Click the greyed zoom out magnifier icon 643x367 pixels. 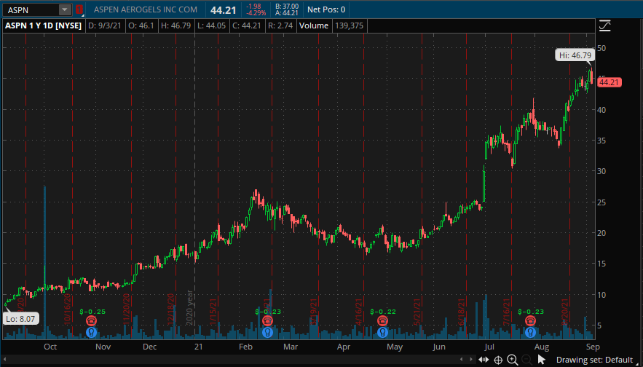[527, 360]
